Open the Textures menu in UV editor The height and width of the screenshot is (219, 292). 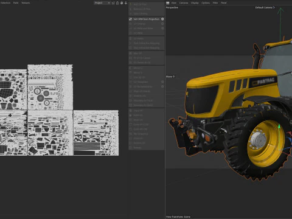click(26, 3)
